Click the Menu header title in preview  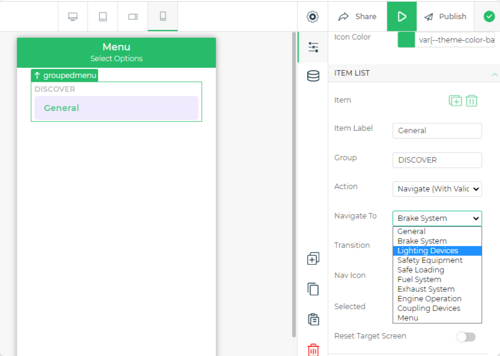pyautogui.click(x=117, y=47)
